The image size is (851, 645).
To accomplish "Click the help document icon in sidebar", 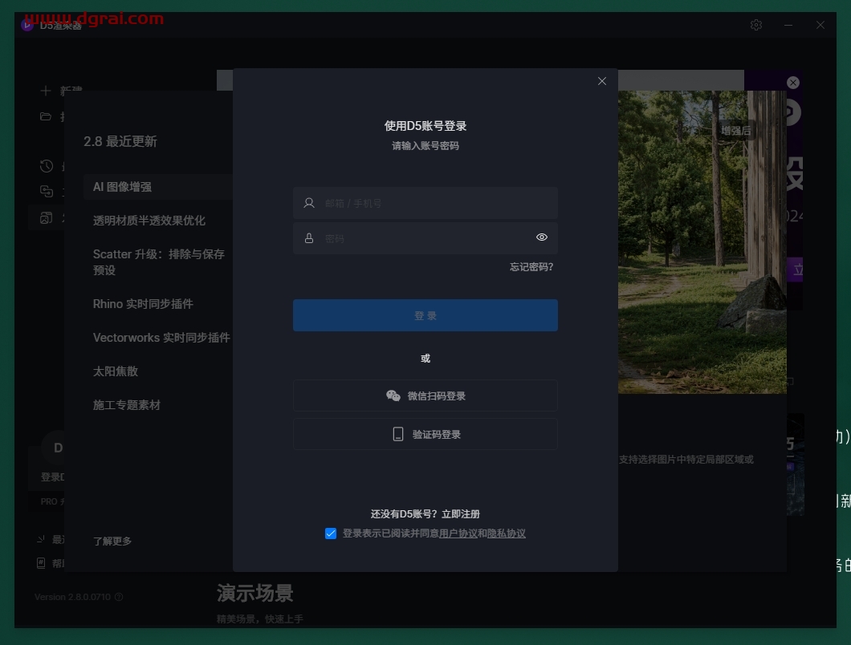I will coord(41,563).
